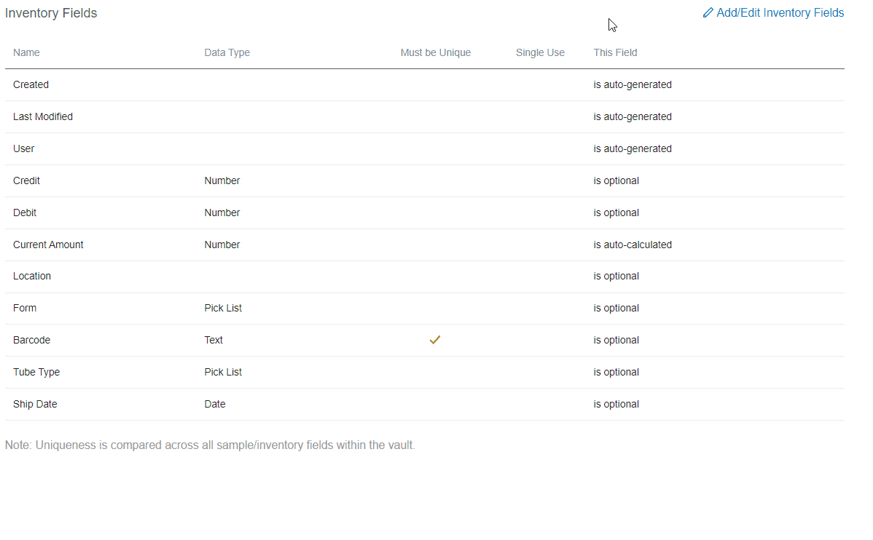The image size is (873, 540).
Task: Click the Number data type for Debit
Action: (222, 213)
